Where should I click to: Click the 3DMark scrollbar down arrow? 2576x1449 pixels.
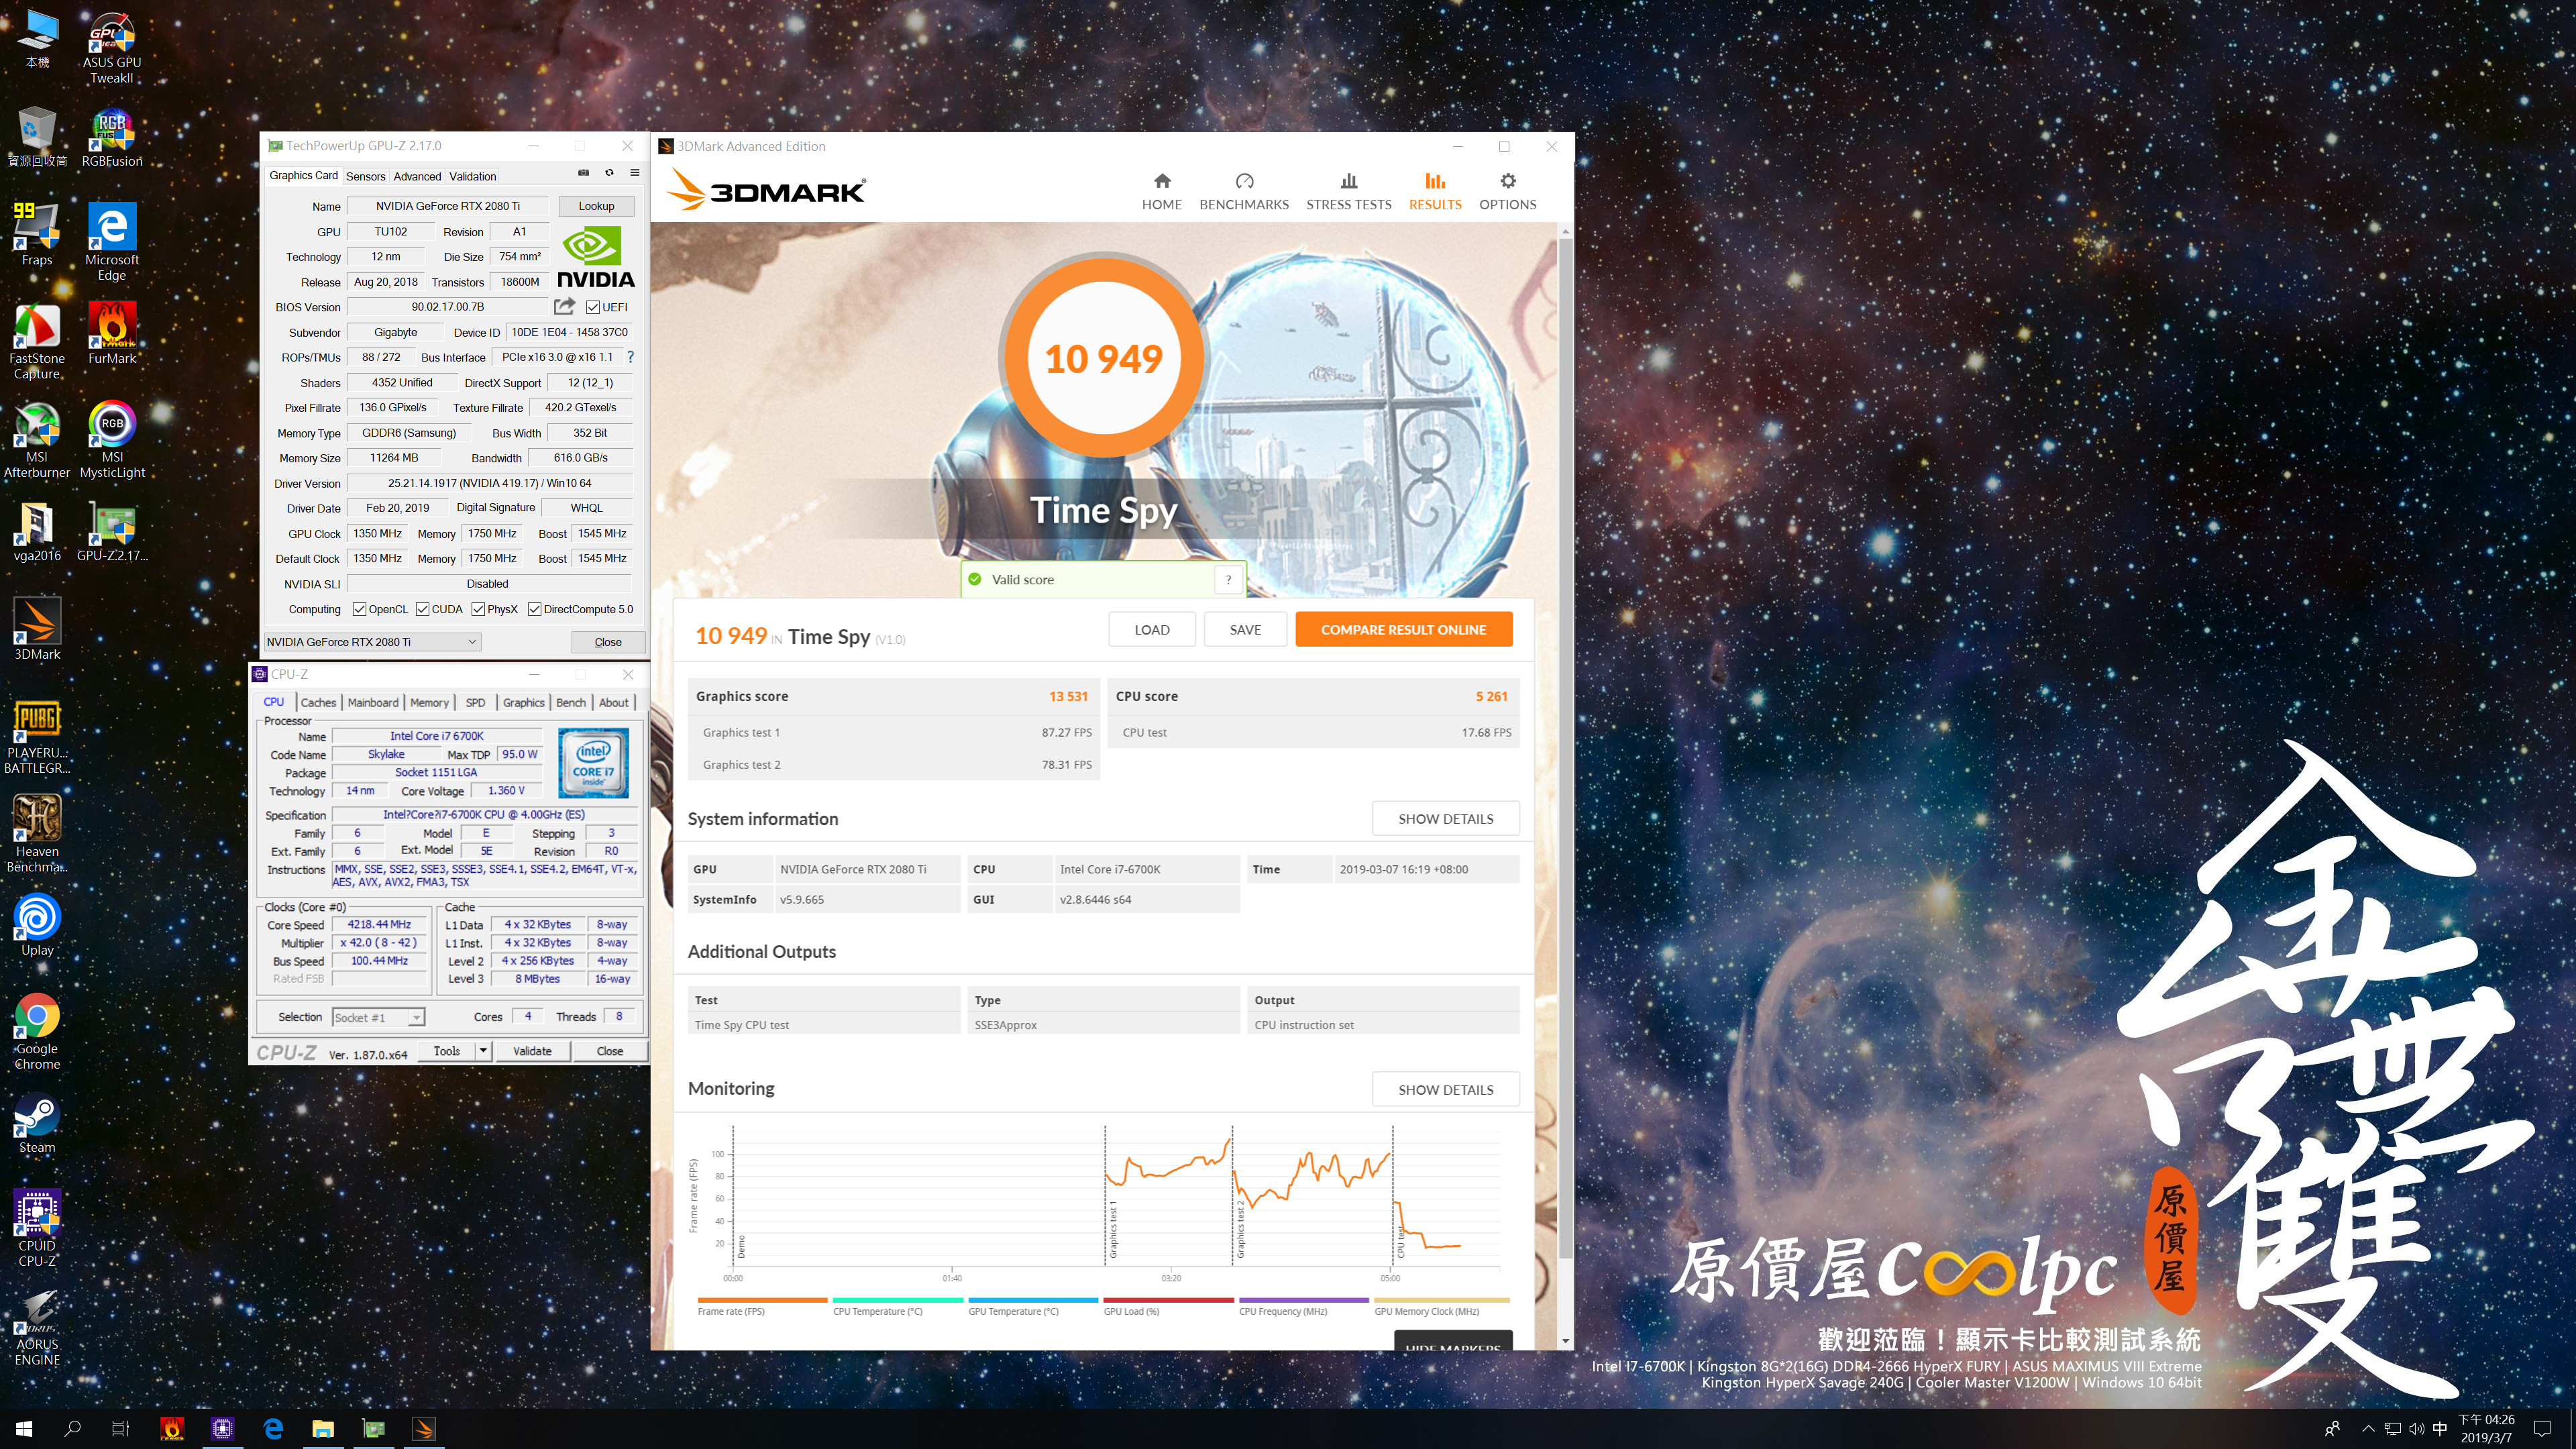tap(1565, 1341)
